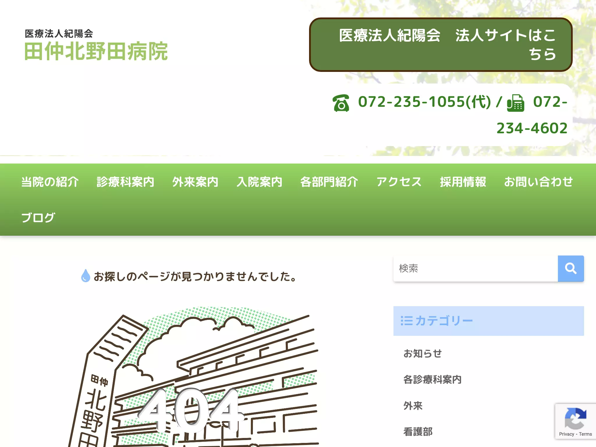Click the reCAPTCHA Privacy link
The width and height of the screenshot is (596, 447).
(566, 434)
